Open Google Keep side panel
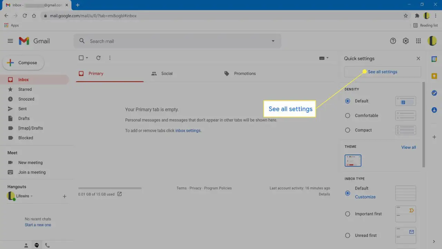Screen dimensions: 442x249 pyautogui.click(x=434, y=76)
